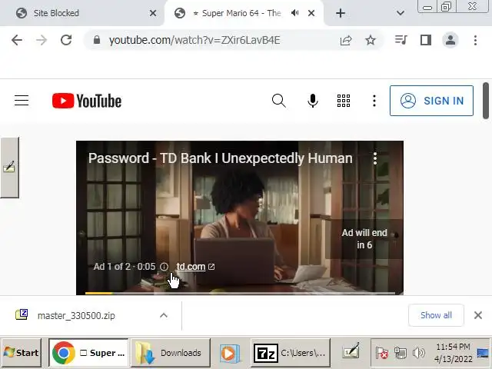Switch to the Site Blocked tab

pyautogui.click(x=81, y=13)
